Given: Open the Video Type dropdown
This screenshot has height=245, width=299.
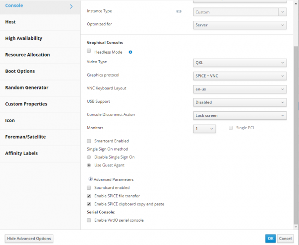Looking at the screenshot, I should click(240, 63).
